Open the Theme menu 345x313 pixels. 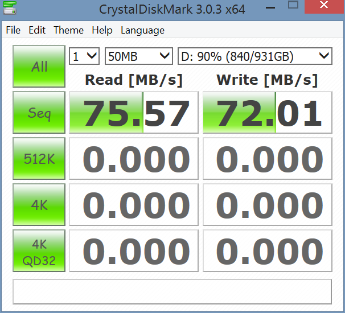click(69, 30)
